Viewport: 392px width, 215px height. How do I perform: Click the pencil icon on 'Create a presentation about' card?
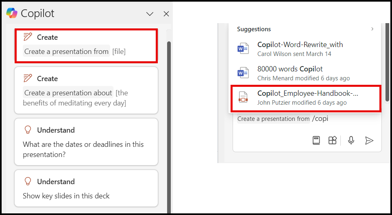pos(28,78)
